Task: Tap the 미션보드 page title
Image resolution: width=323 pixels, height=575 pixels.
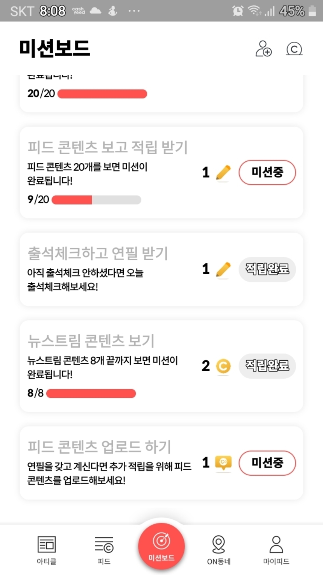Action: 54,49
